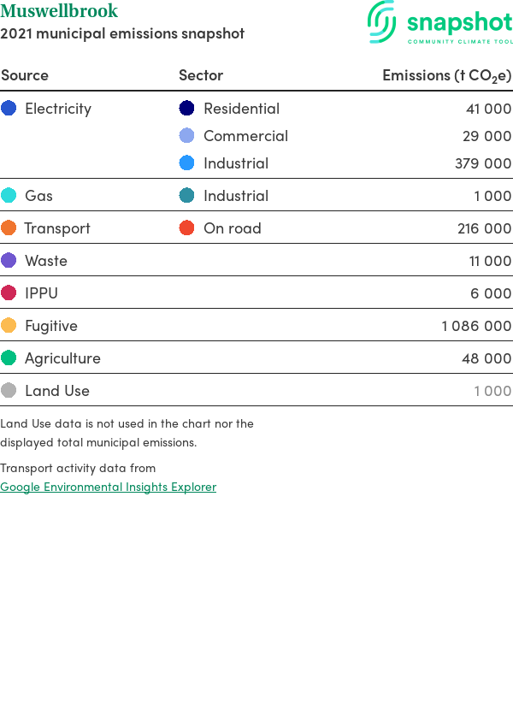This screenshot has width=513, height=727.
Task: Click the Electricity source color dot
Action: click(9, 109)
